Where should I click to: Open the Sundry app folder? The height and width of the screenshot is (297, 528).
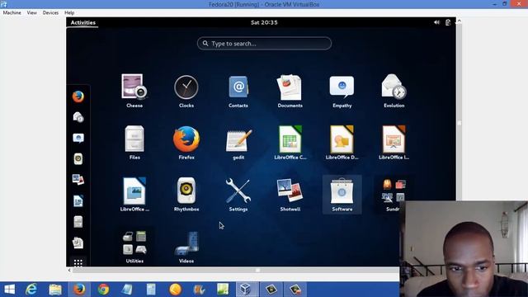click(393, 195)
